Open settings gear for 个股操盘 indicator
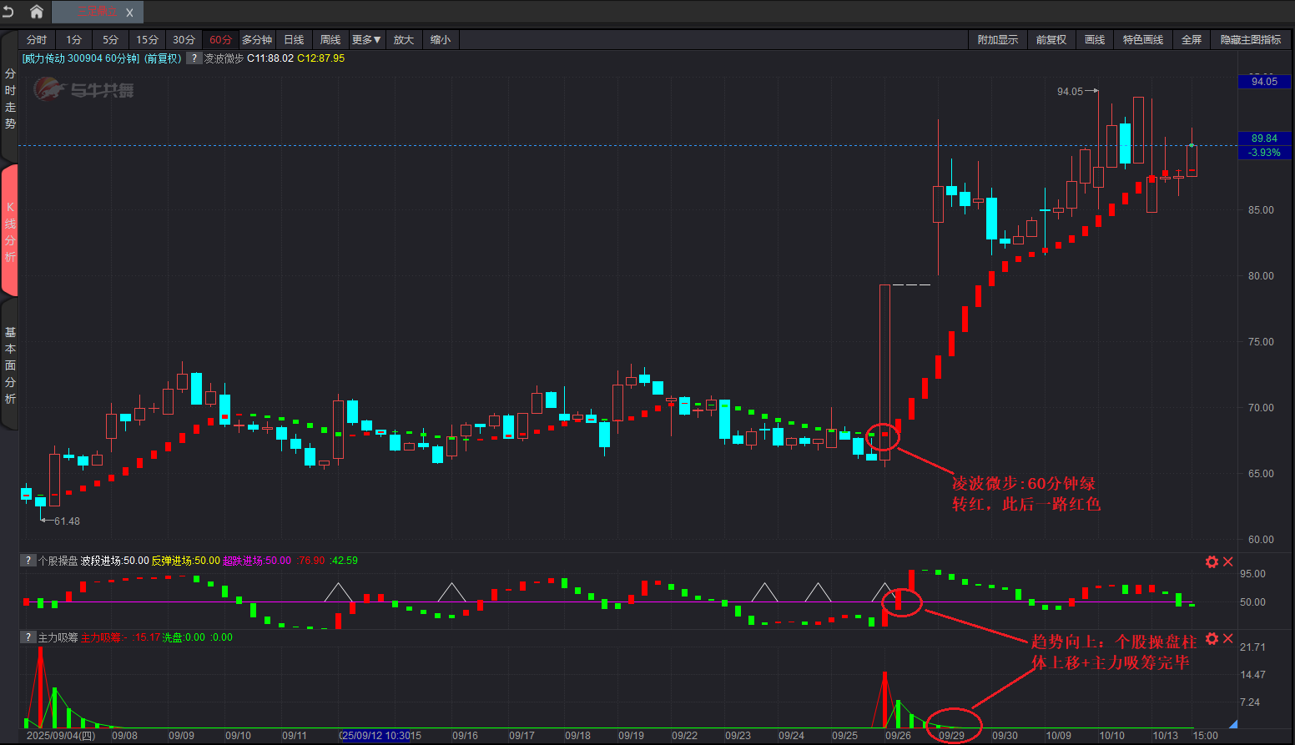The height and width of the screenshot is (745, 1295). tap(1212, 561)
